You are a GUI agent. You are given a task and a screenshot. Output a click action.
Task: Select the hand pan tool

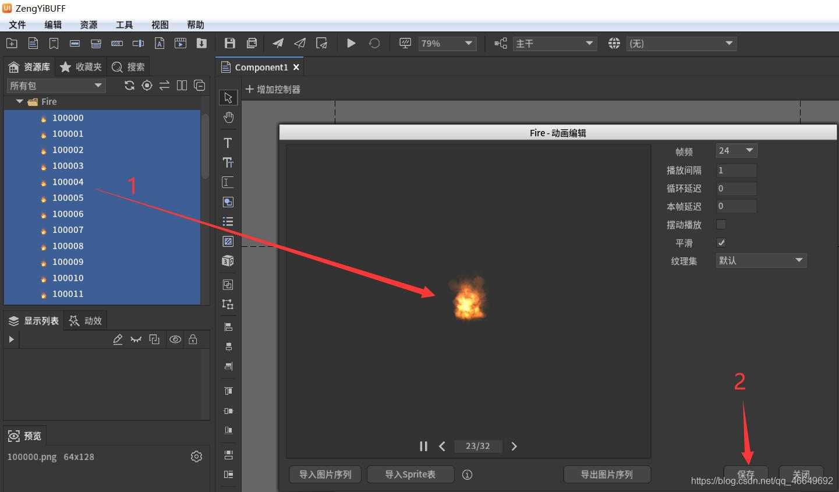(x=228, y=118)
